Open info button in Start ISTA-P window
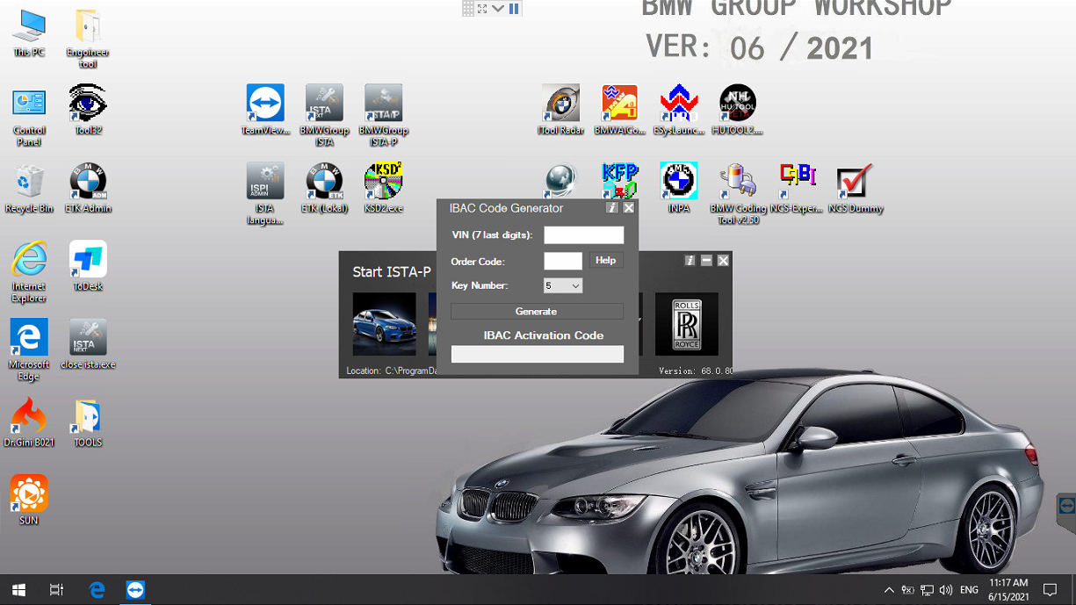The height and width of the screenshot is (605, 1076). pyautogui.click(x=690, y=261)
